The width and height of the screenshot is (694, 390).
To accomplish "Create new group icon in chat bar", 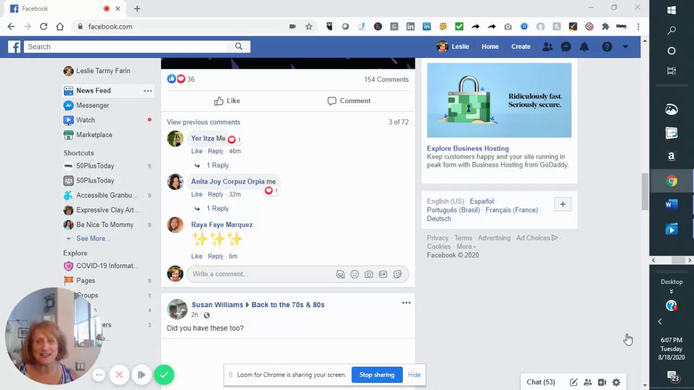I will coord(588,382).
